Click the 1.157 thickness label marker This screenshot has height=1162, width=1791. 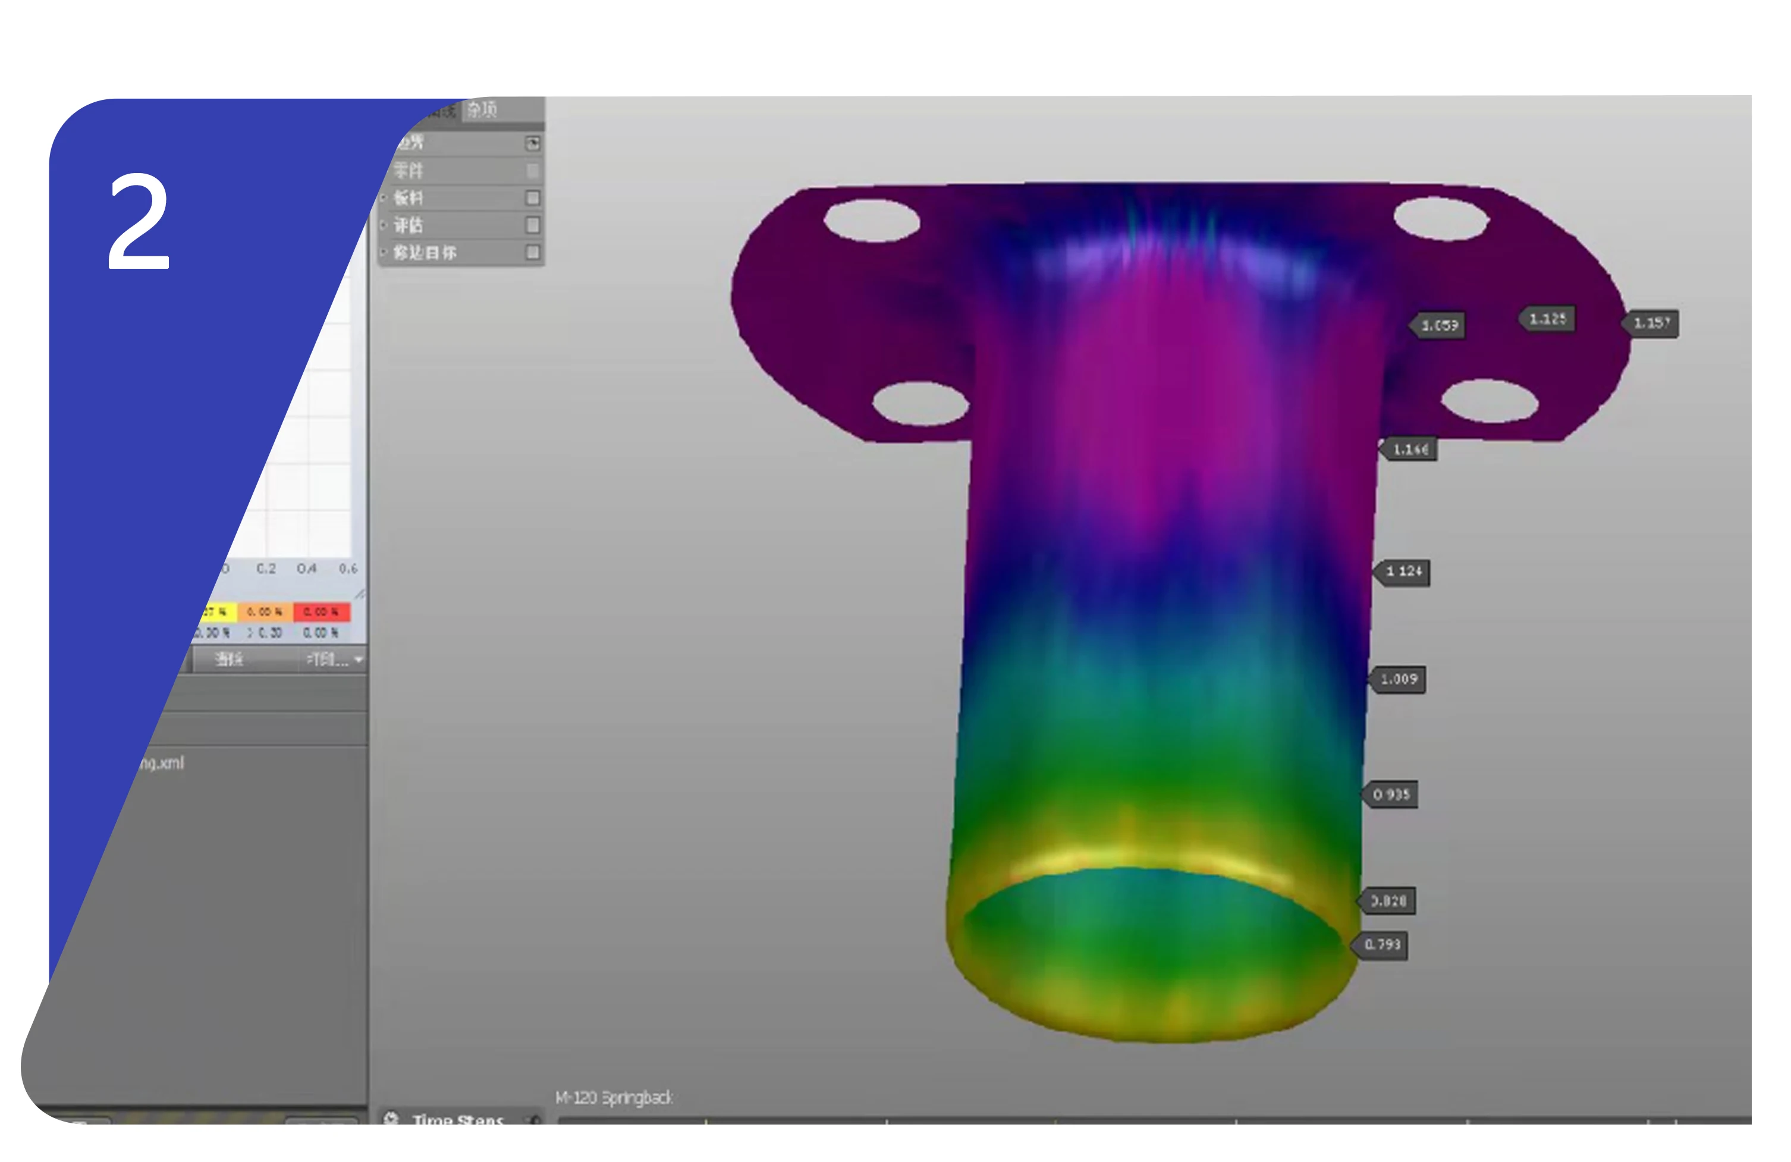click(1651, 324)
